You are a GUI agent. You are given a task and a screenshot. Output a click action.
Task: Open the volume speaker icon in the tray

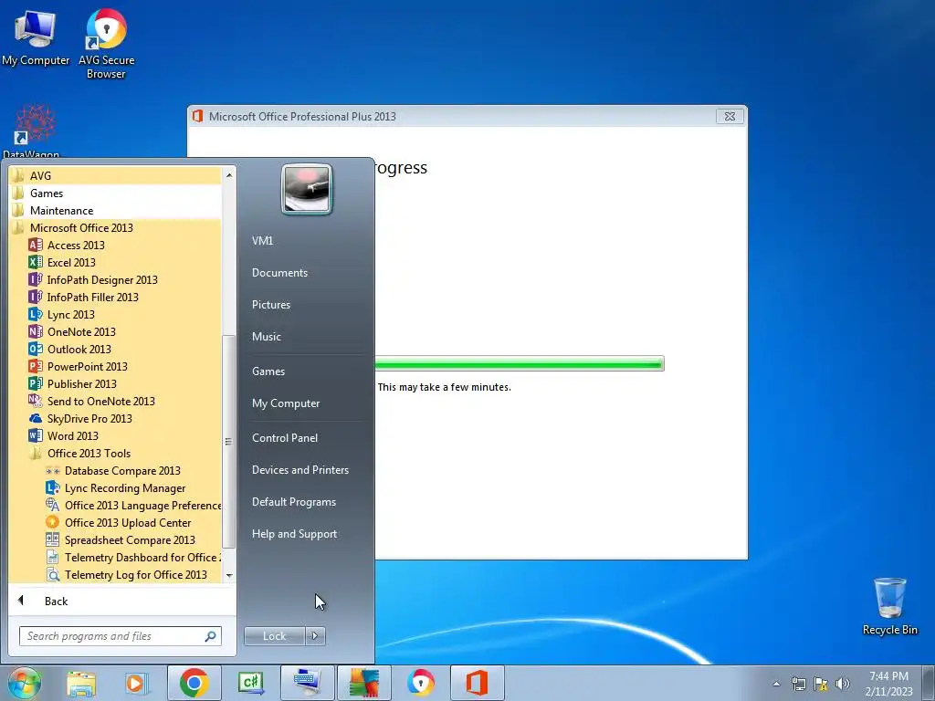click(x=843, y=684)
